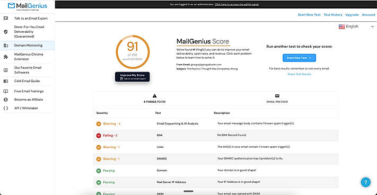Click the book icon beside Cold Email Guide
Screen dimensions: 377x195
[6, 81]
